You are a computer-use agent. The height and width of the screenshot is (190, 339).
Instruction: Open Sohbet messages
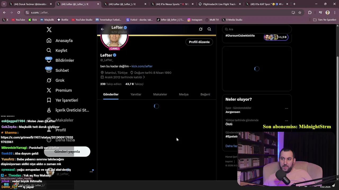(x=58, y=70)
